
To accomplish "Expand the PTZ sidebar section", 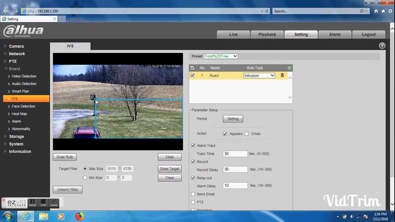I will pyautogui.click(x=12, y=62).
